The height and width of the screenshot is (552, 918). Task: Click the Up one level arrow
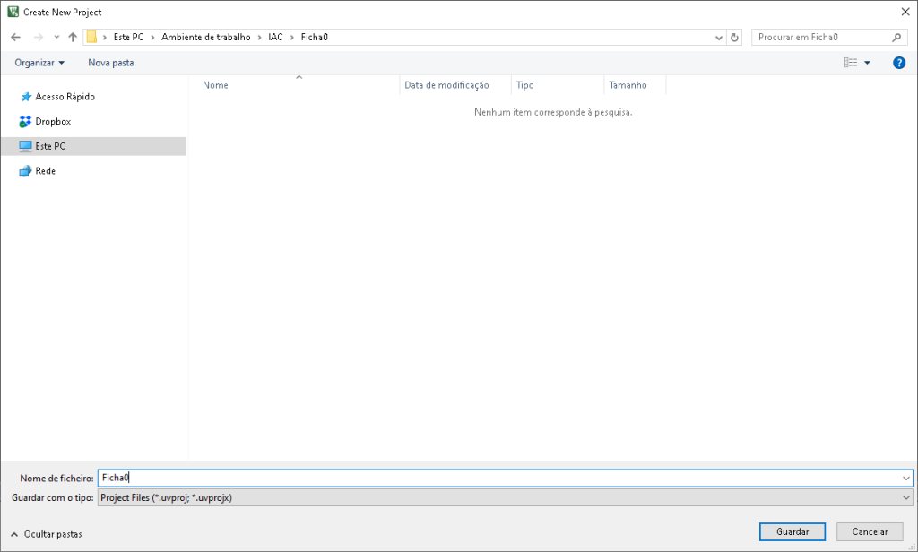coord(73,38)
